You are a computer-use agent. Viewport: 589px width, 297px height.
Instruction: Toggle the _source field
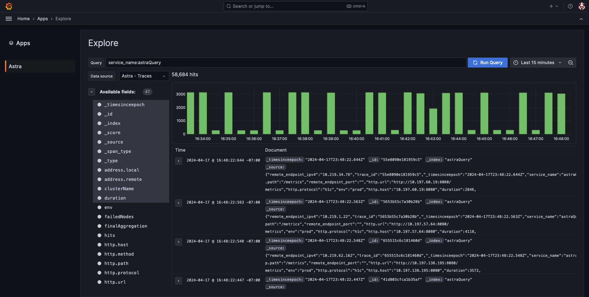[x=131, y=142]
